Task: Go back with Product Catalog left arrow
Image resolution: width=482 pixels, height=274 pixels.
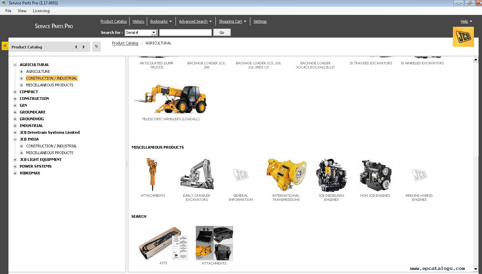Action: coord(76,47)
